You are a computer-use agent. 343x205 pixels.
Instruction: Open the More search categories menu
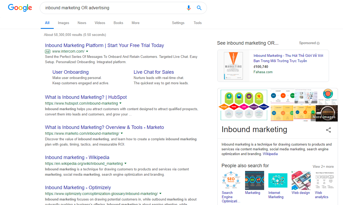(136, 23)
